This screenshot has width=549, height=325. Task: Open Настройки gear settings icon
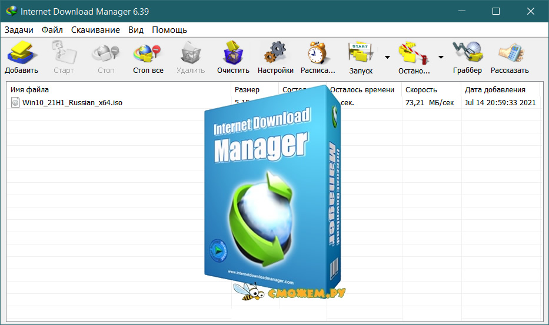(x=275, y=53)
